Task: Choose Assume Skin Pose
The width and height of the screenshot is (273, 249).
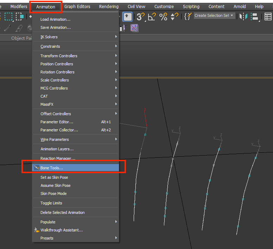Action: click(76, 185)
